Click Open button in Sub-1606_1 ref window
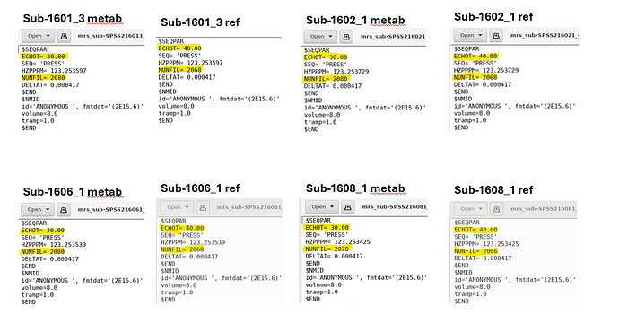 click(178, 207)
